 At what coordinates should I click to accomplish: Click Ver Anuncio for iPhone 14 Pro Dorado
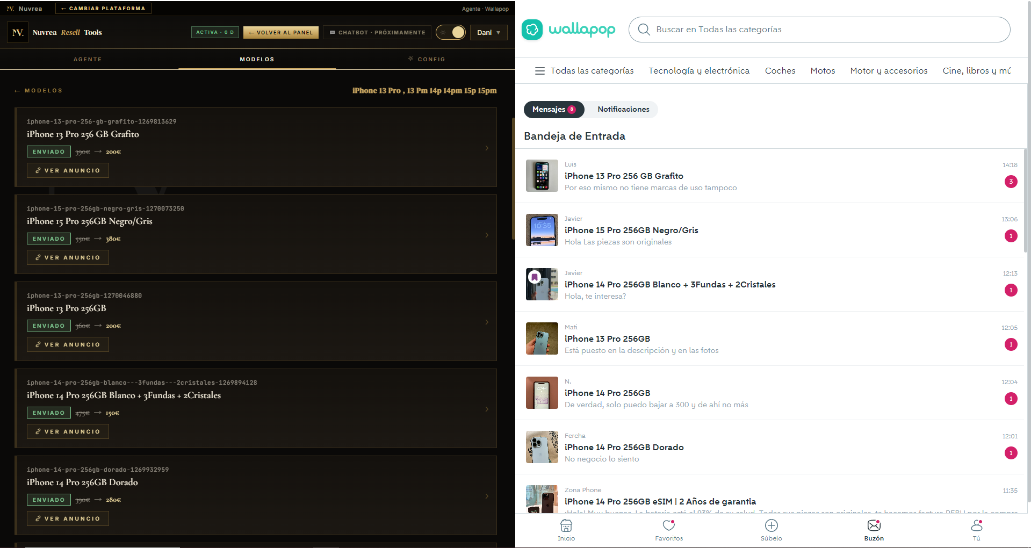point(68,518)
